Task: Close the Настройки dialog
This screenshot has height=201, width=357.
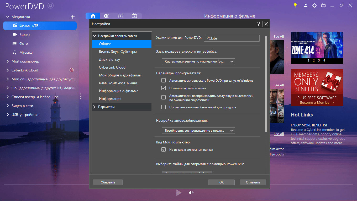Action: click(x=266, y=24)
